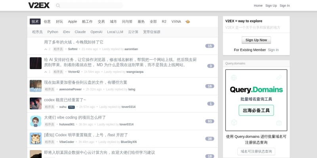Open topic 即将入职某国企数据中心云计算方向
The width and height of the screenshot is (317, 158).
point(99,152)
